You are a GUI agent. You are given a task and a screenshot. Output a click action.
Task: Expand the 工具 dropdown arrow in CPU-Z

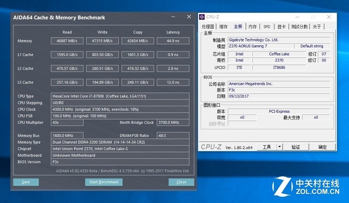(280, 147)
